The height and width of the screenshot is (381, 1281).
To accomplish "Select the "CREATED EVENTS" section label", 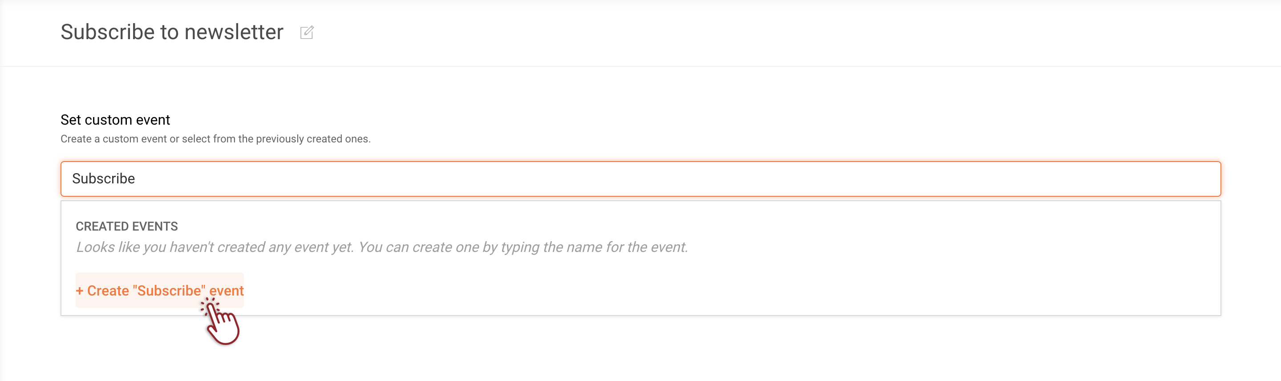I will (127, 226).
